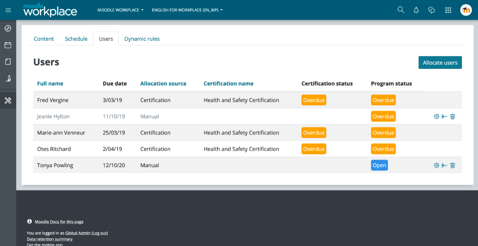Viewport: 478px width, 246px height.
Task: Click Tonya Powling's name
Action: pyautogui.click(x=55, y=165)
